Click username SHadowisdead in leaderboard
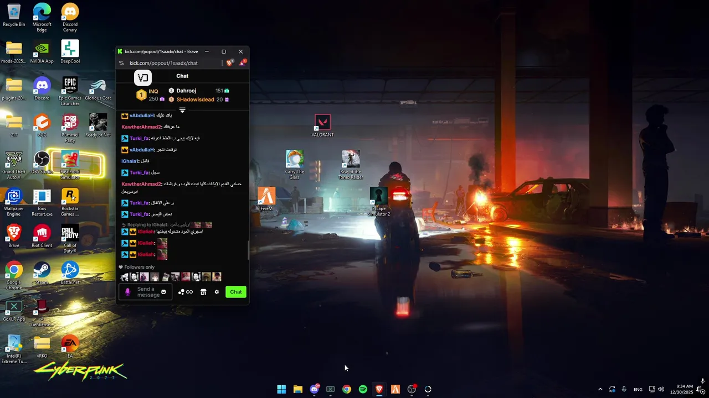The image size is (709, 398). coord(195,99)
